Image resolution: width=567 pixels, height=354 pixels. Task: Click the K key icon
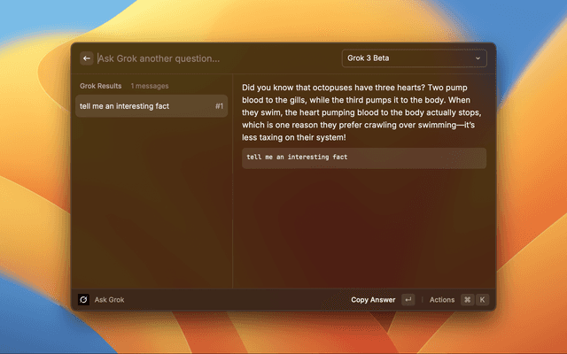pyautogui.click(x=483, y=300)
